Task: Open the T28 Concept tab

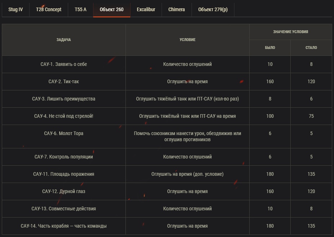Action: [49, 10]
